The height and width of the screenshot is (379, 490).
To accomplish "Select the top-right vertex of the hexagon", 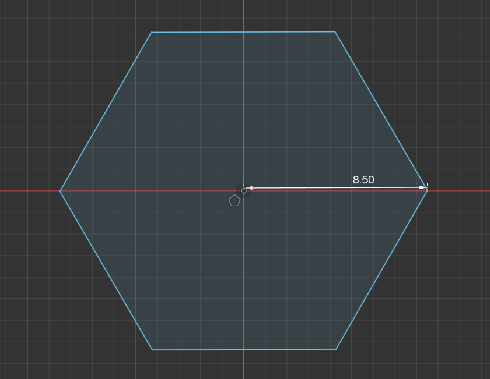I will click(x=335, y=31).
